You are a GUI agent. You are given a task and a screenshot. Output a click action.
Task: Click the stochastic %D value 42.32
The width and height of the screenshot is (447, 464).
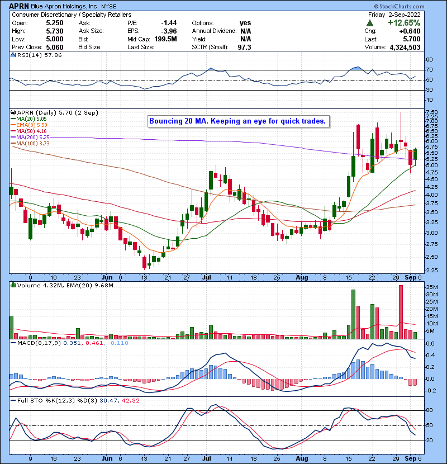click(x=130, y=400)
